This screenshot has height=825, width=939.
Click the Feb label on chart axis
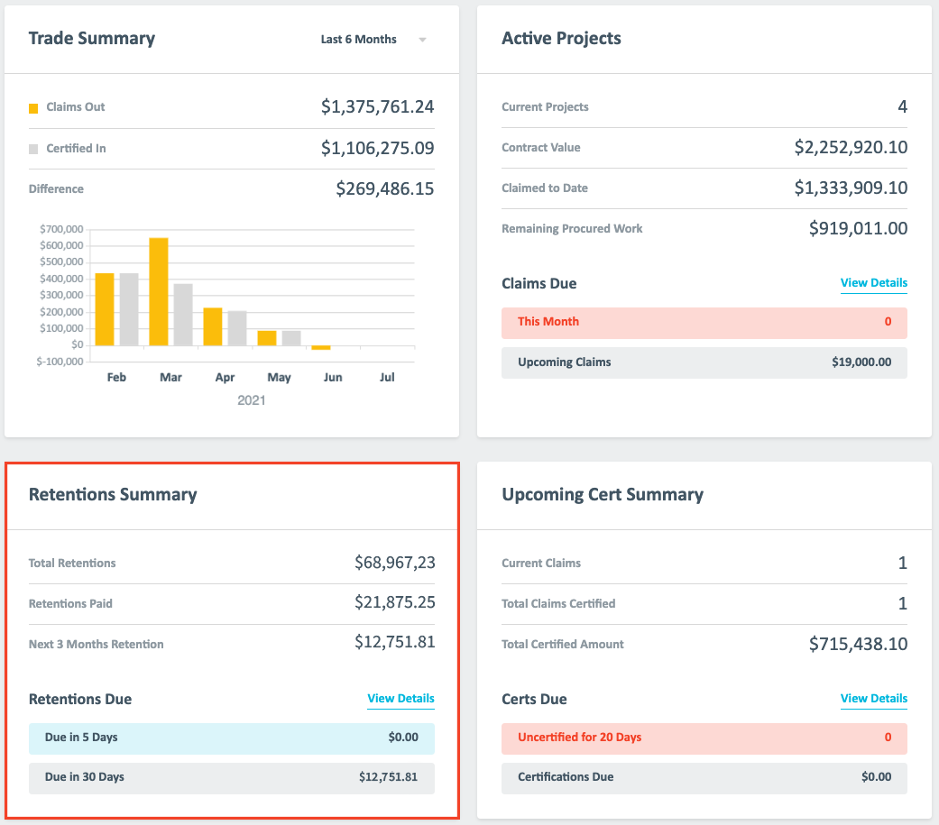click(x=116, y=377)
